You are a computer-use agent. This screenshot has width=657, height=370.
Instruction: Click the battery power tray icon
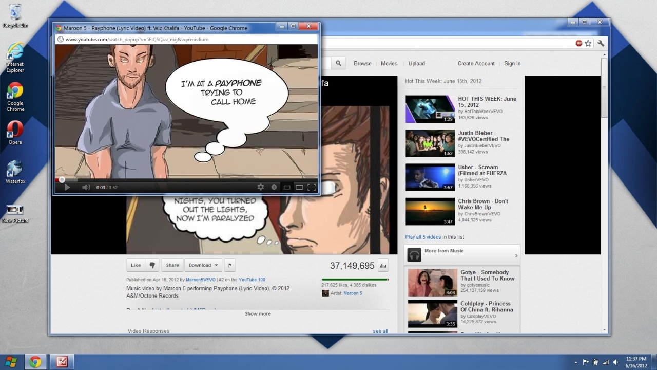(595, 362)
